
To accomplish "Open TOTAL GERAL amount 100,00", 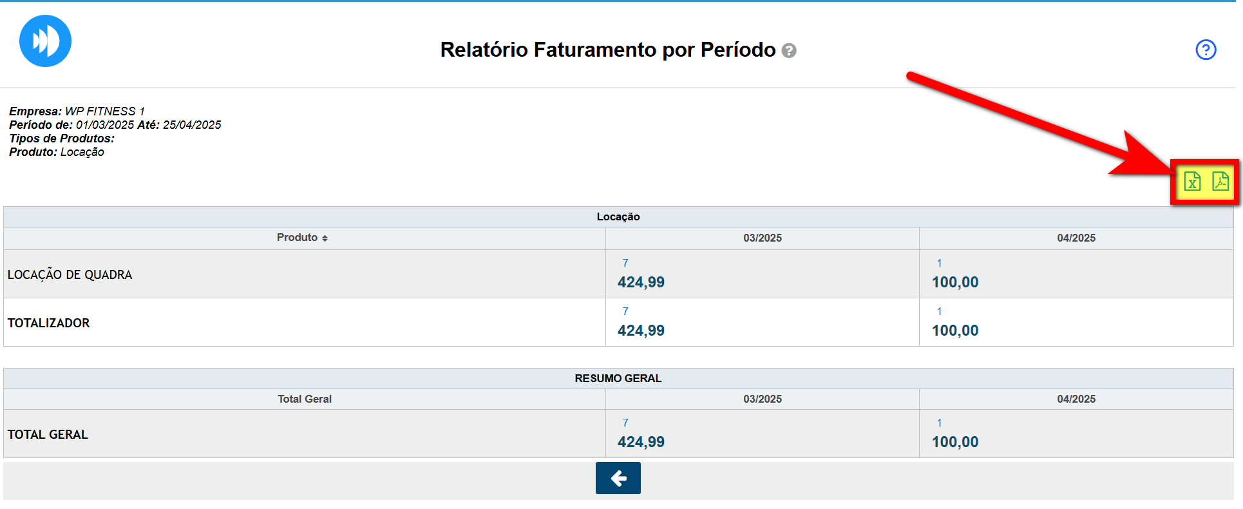I will click(x=954, y=442).
